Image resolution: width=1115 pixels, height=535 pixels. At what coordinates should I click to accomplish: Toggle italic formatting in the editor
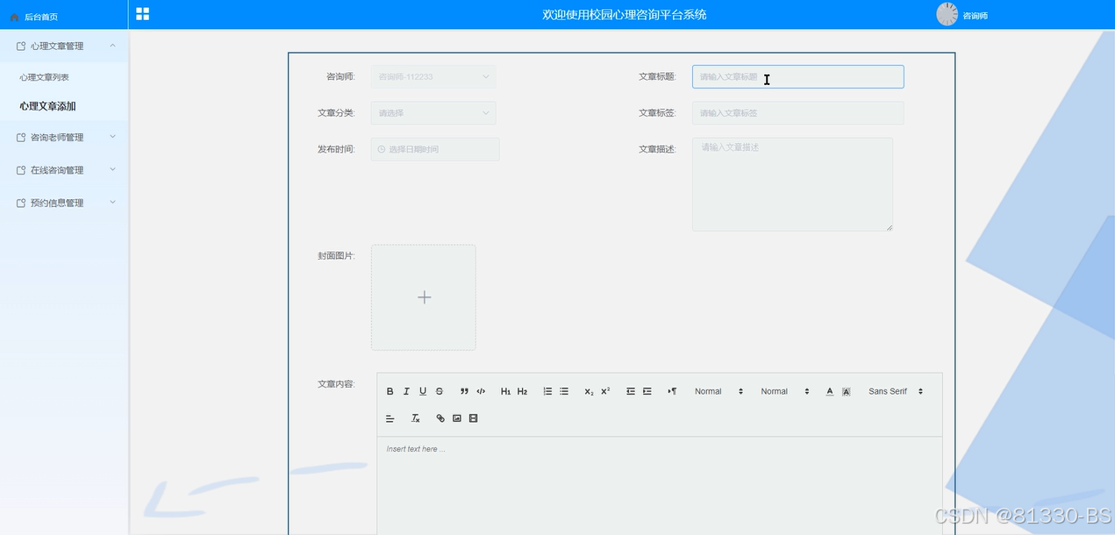point(406,391)
